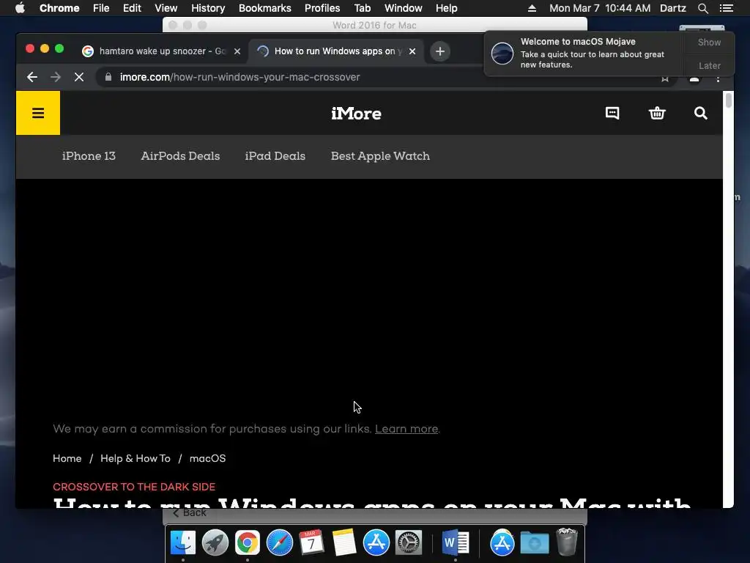Open Spotlight search in menu bar
The width and height of the screenshot is (750, 563).
pyautogui.click(x=702, y=8)
